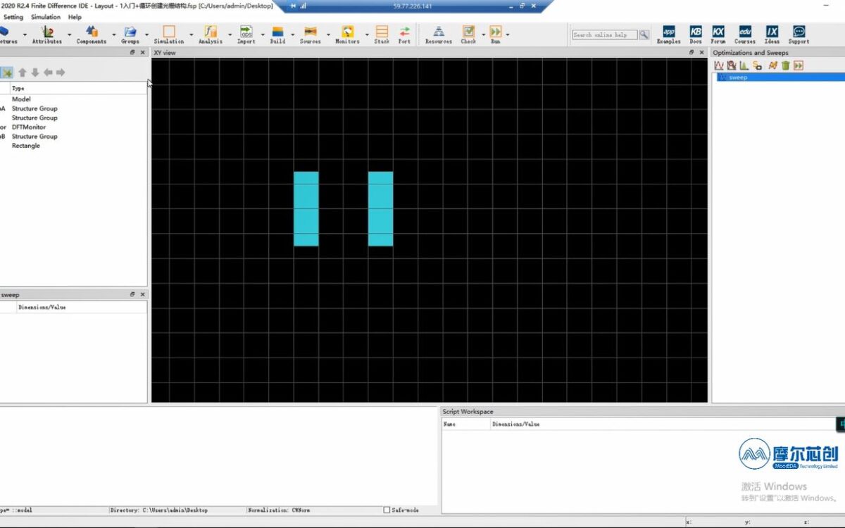The width and height of the screenshot is (845, 528).
Task: Expand the Components dropdown arrow
Action: point(114,34)
